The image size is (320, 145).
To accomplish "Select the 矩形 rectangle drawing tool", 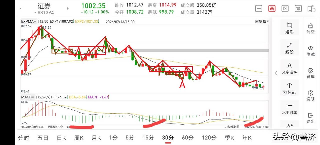I will click(289, 28).
